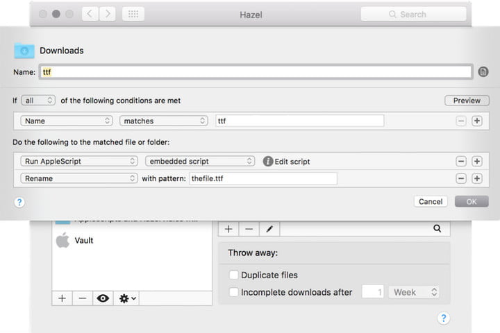The image size is (500, 333).
Task: Open the Rename action dropdown
Action: [x=79, y=178]
